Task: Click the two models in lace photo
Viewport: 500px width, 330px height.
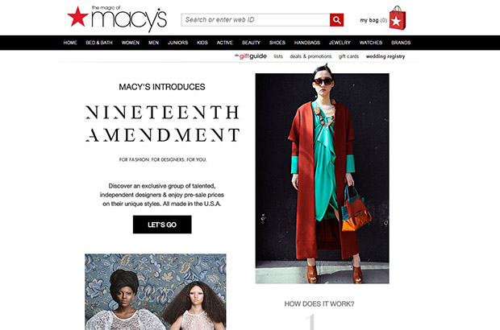Action: 156,292
